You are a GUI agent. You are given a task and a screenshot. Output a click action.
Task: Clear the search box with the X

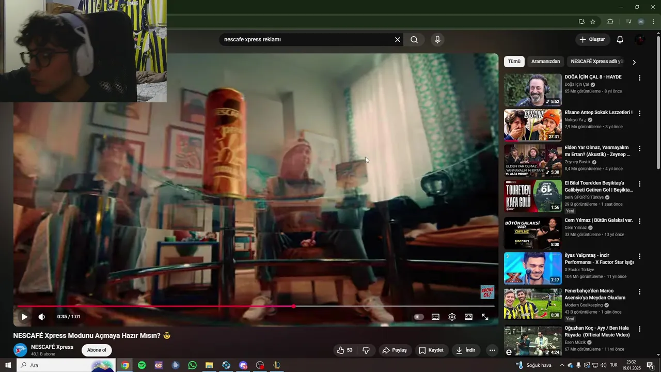398,39
